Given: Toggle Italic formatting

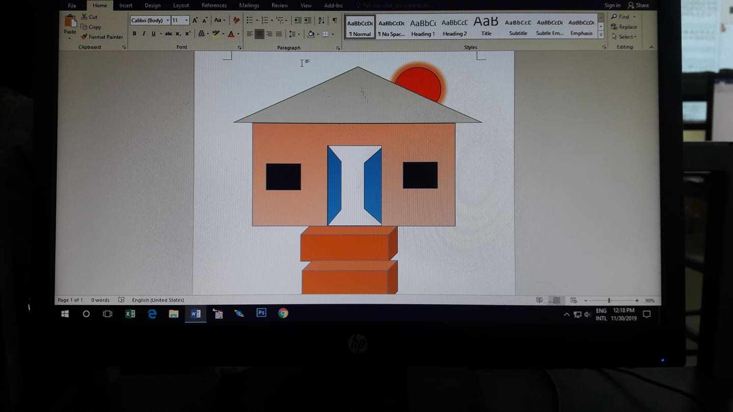Looking at the screenshot, I should [x=144, y=34].
